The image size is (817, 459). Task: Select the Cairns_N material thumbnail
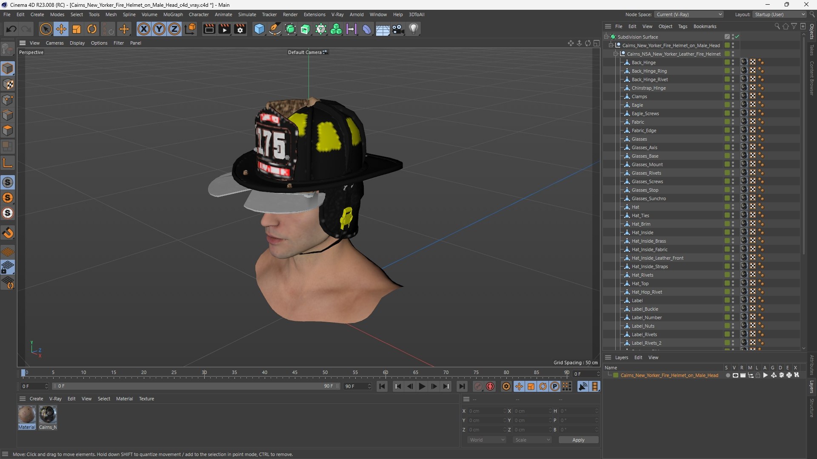coord(48,414)
